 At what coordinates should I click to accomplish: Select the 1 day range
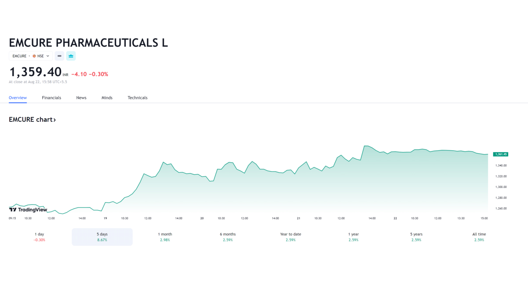(x=39, y=237)
